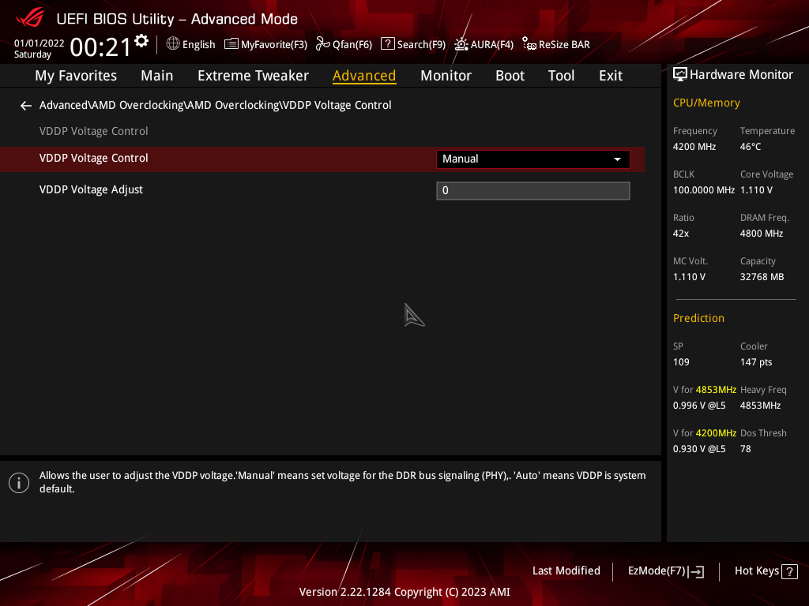Click the globe language icon
The image size is (809, 606).
[x=173, y=44]
